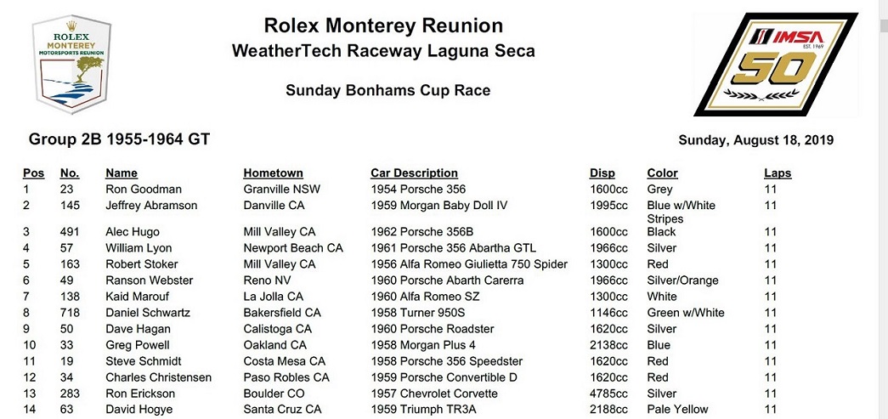Screen dimensions: 888x419
Task: Click the vertical scrollbar on the right edge
Action: pyautogui.click(x=882, y=212)
